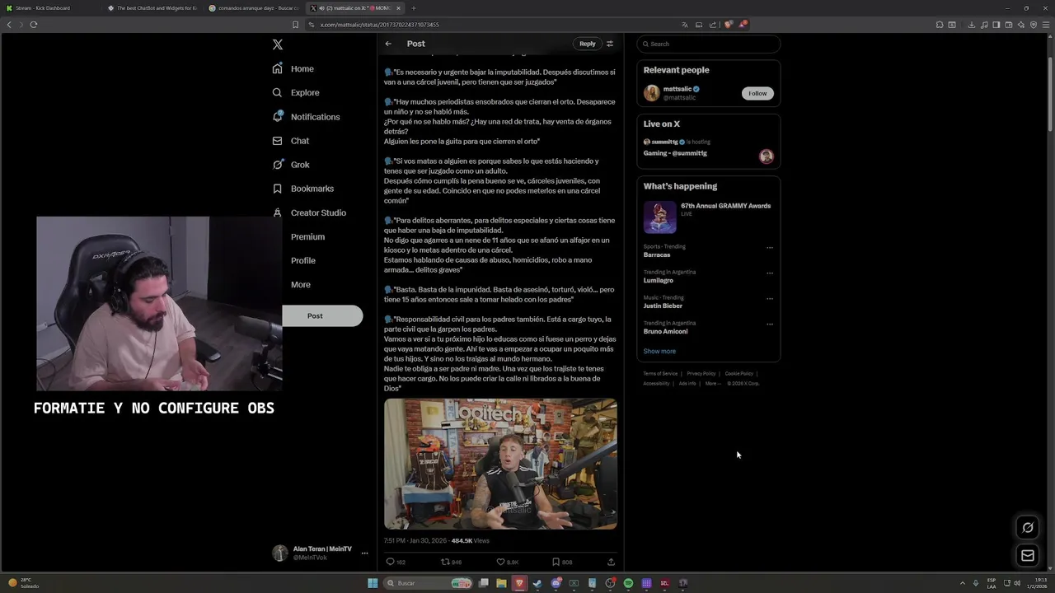Open Creator Studio in sidebar
The width and height of the screenshot is (1055, 593).
tap(309, 212)
